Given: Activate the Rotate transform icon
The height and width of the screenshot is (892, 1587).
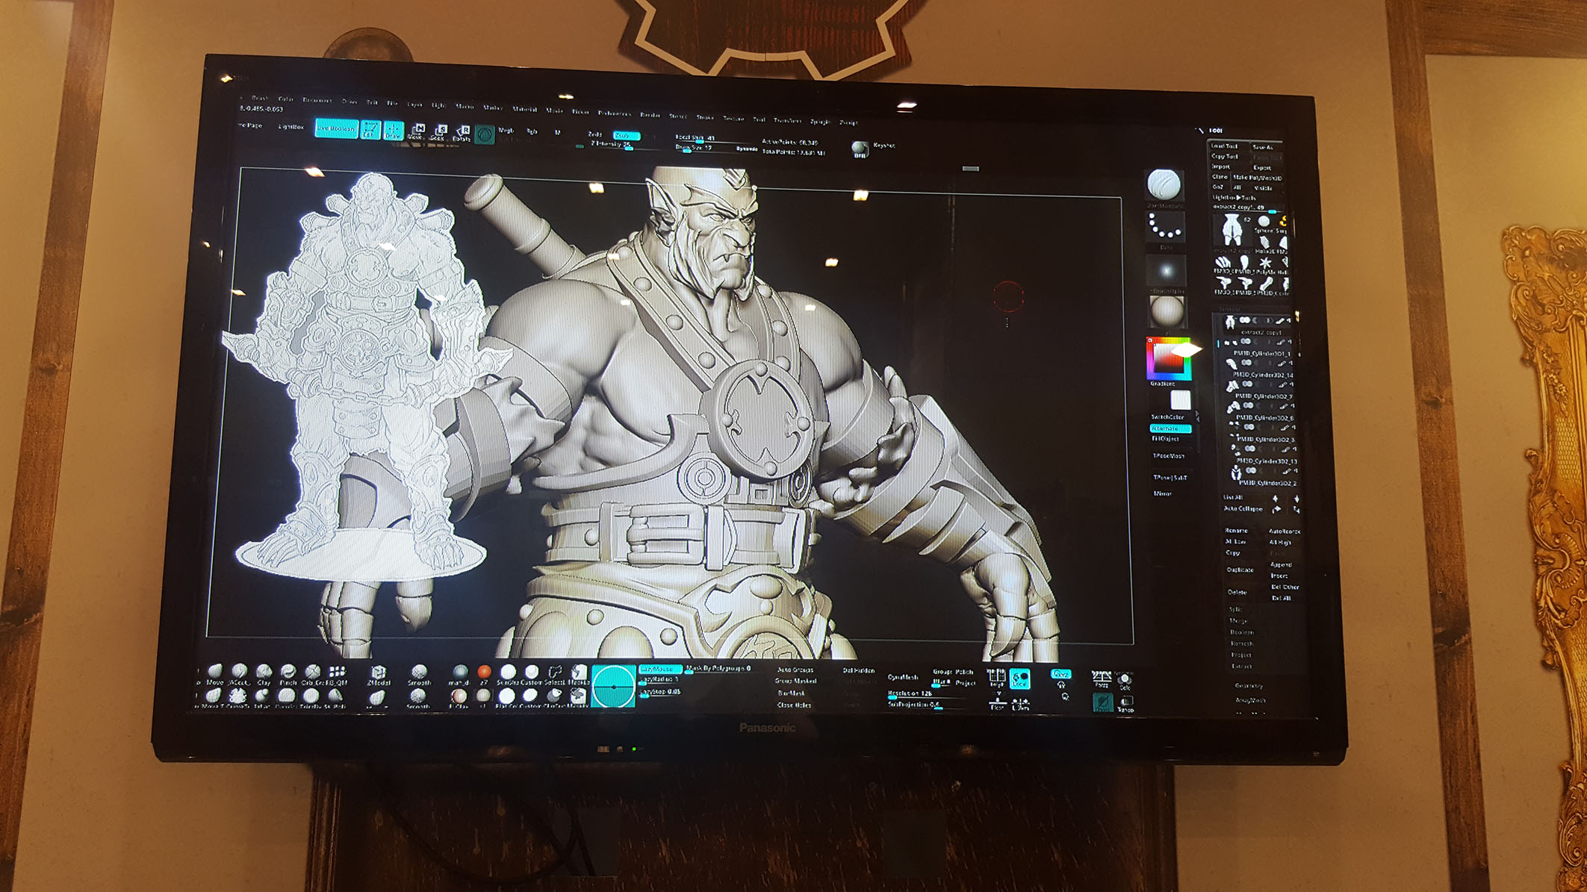Looking at the screenshot, I should click(462, 134).
